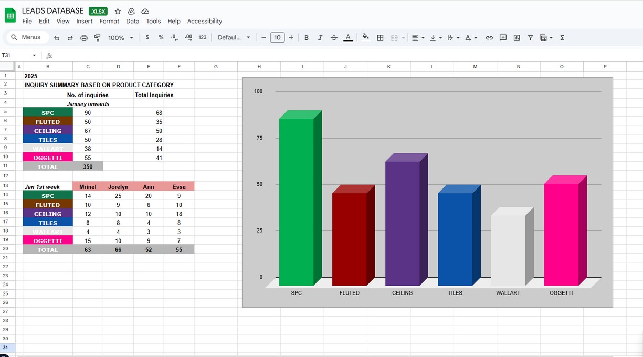Click the font size field showing 10
The width and height of the screenshot is (643, 357).
point(277,37)
